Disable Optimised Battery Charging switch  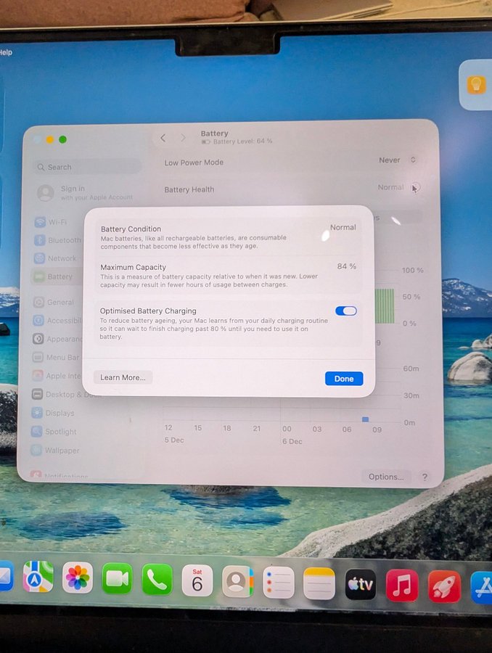(346, 311)
